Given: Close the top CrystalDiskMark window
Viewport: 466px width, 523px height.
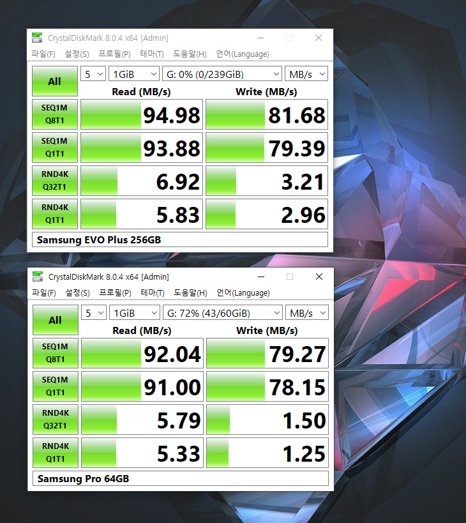Looking at the screenshot, I should [319, 38].
